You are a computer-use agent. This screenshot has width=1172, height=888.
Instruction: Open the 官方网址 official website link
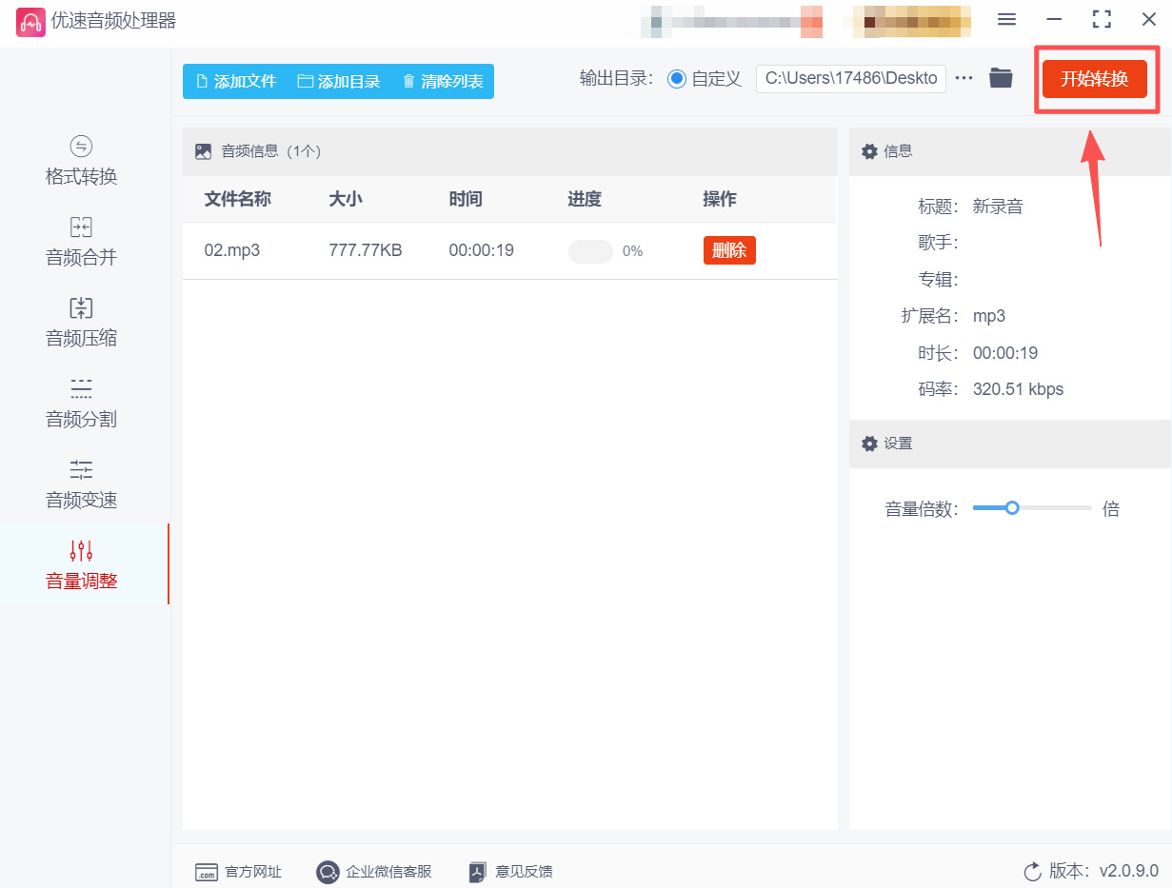[x=207, y=871]
